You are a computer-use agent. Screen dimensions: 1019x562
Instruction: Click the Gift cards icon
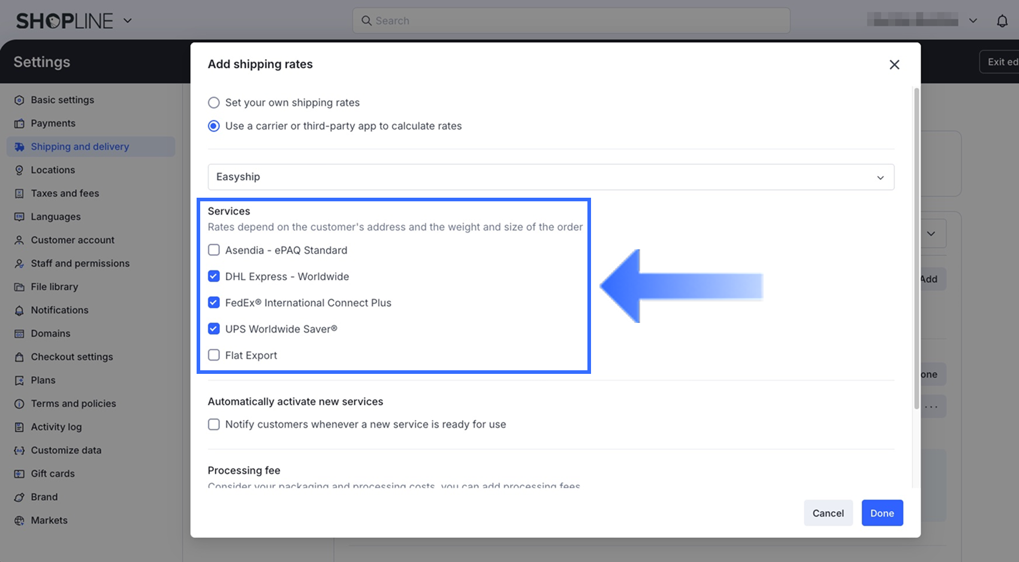19,474
